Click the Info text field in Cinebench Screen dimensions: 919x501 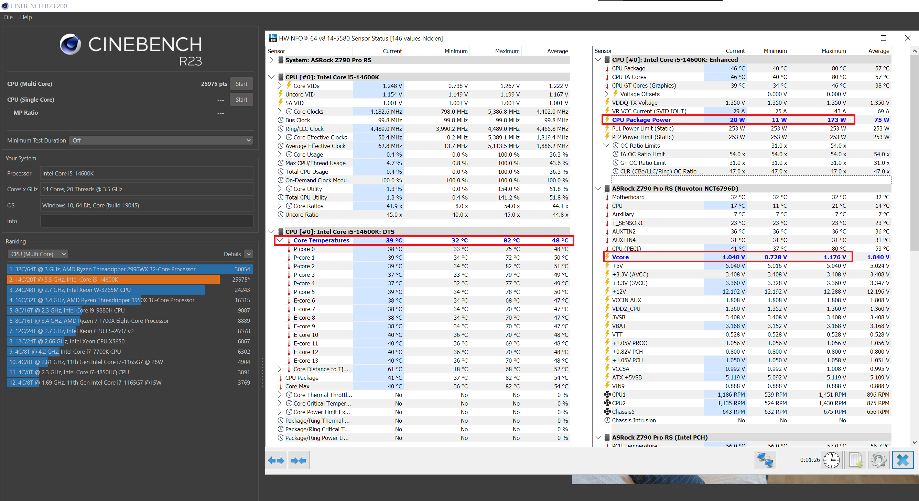(147, 221)
